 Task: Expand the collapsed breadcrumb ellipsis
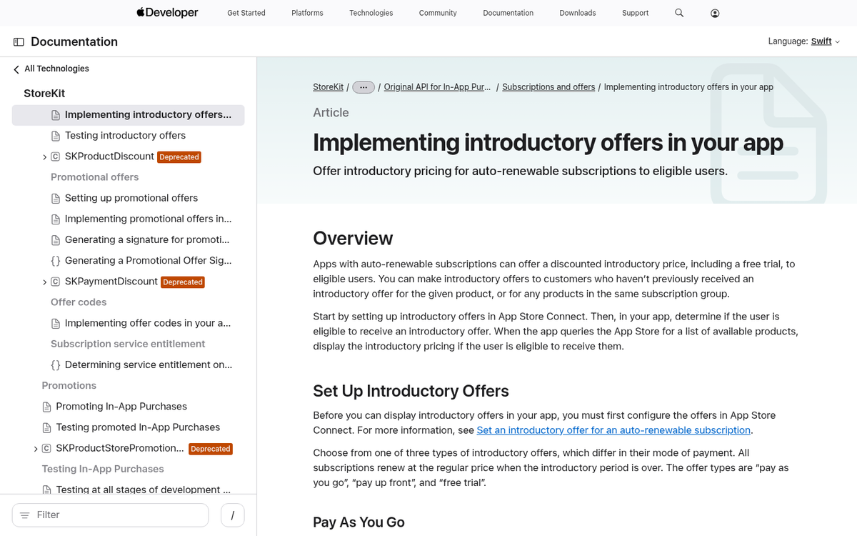[x=364, y=87]
